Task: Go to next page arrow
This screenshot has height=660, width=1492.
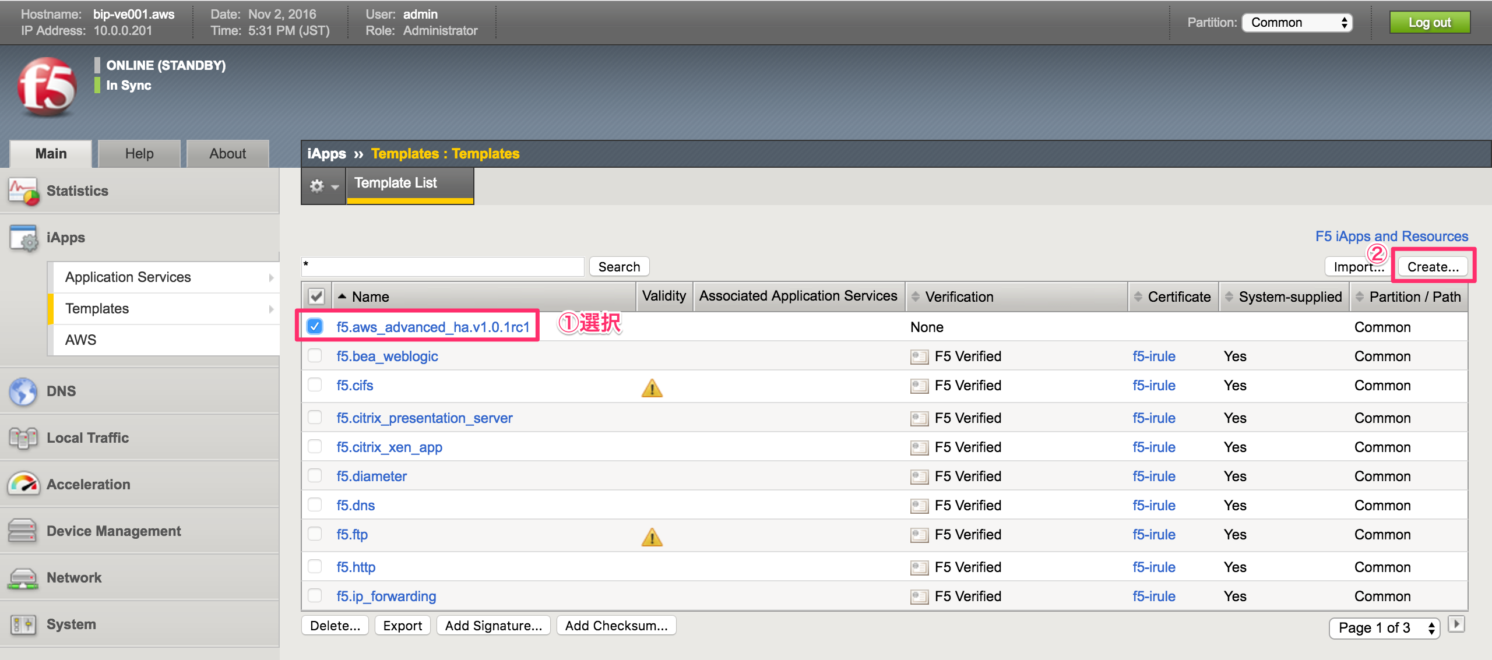Action: [x=1456, y=624]
